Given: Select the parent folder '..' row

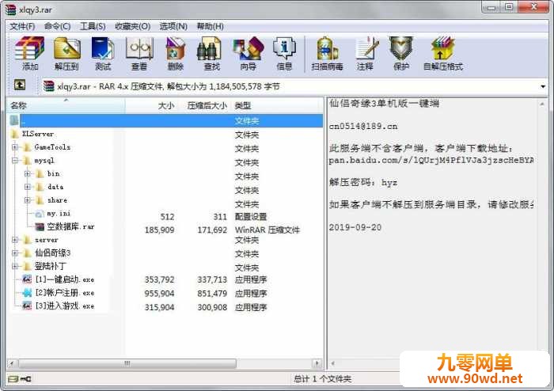Looking at the screenshot, I should [165, 121].
